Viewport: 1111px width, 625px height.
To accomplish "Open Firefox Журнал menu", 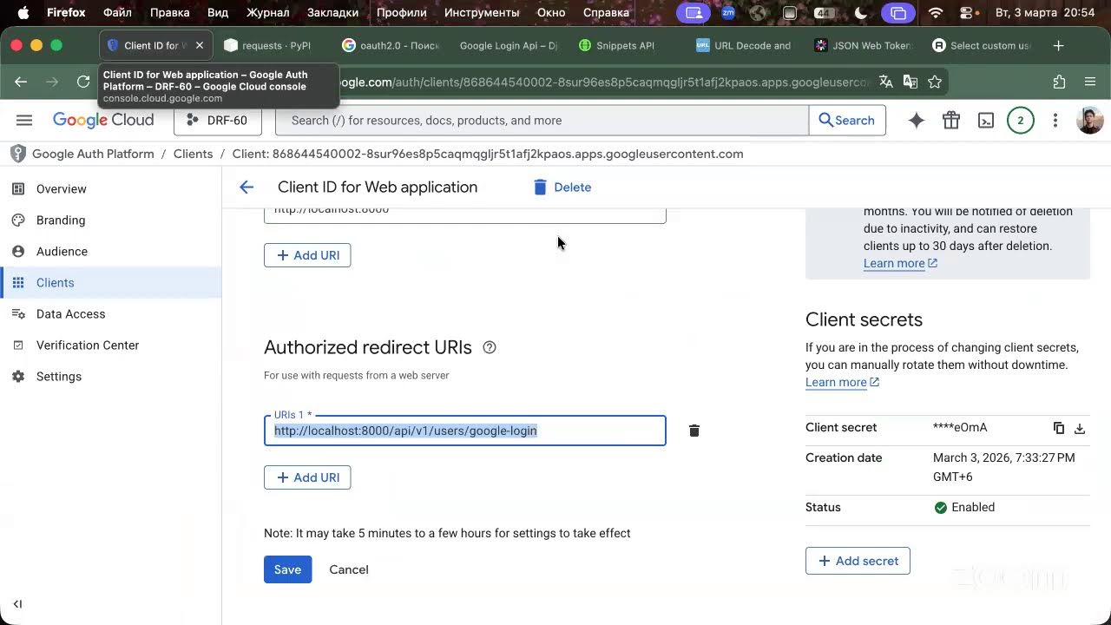I will [267, 13].
